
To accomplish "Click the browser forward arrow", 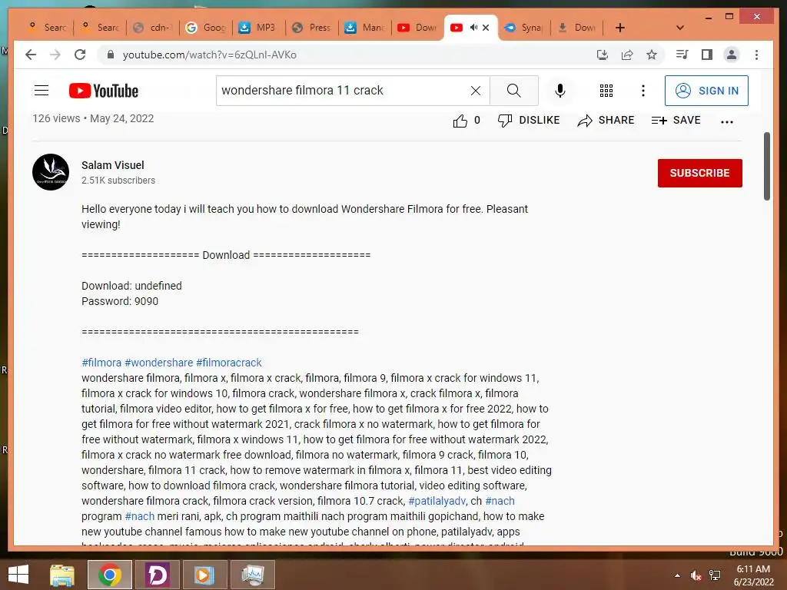I will 55,55.
